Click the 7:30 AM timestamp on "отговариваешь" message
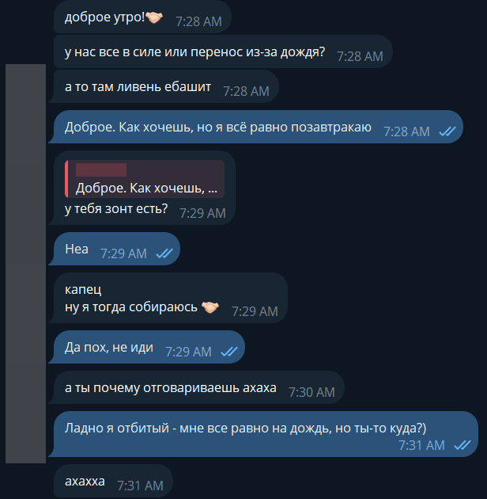This screenshot has height=499, width=487. [311, 392]
